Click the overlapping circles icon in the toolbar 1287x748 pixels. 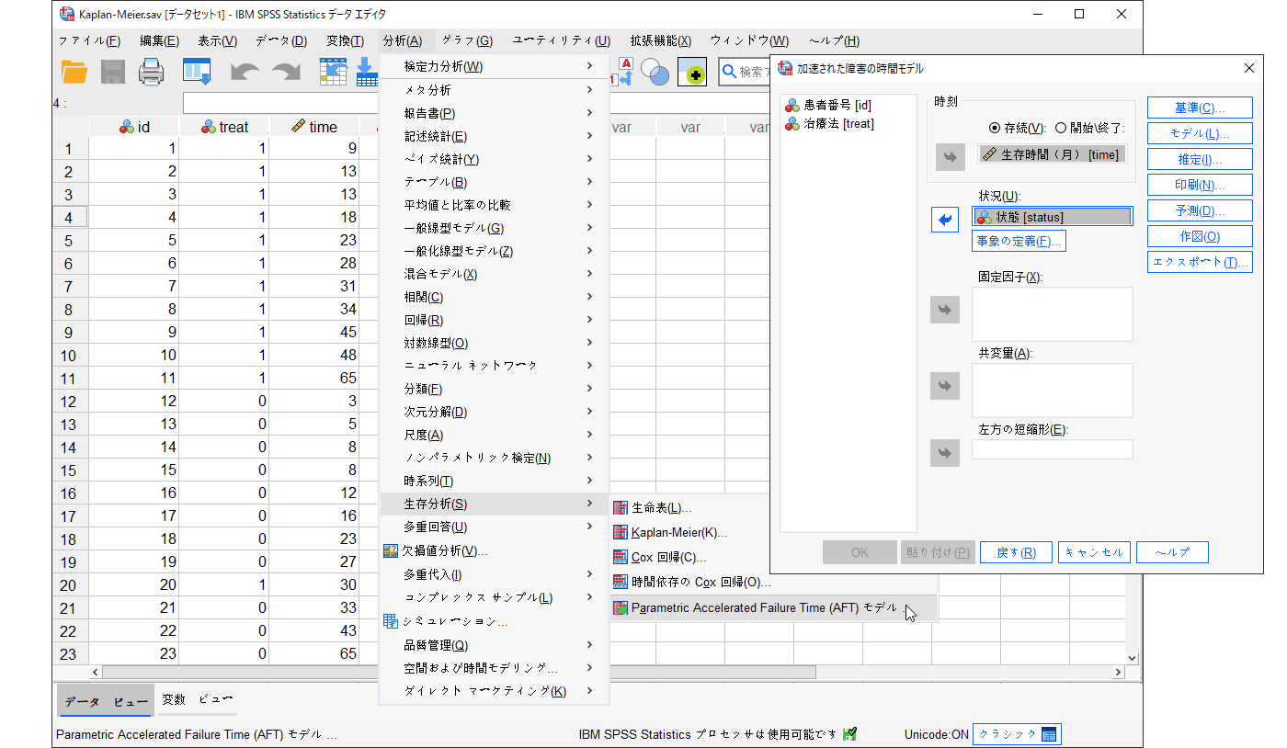[655, 72]
